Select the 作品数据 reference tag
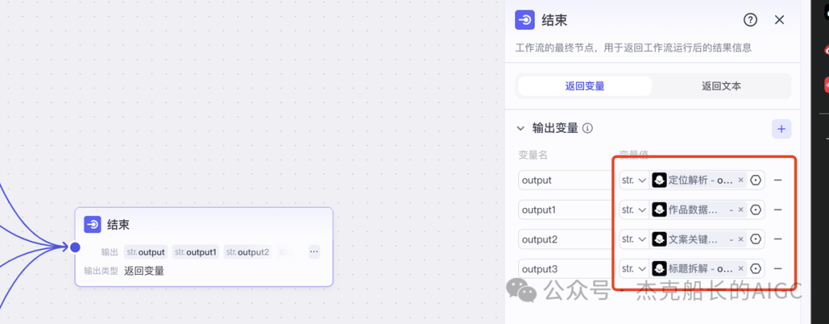 tap(699, 210)
